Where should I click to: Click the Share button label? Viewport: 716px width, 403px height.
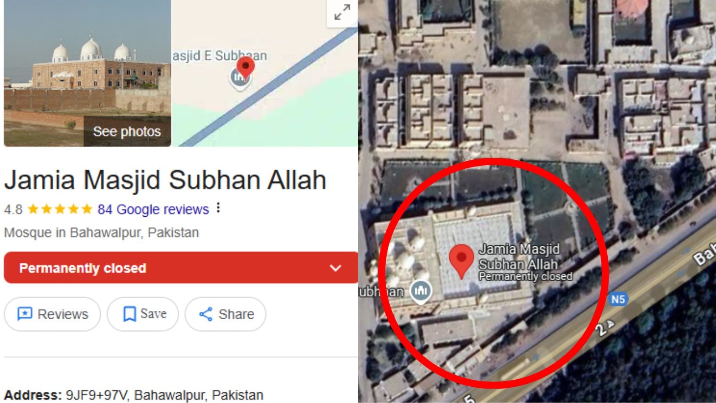[x=236, y=314]
